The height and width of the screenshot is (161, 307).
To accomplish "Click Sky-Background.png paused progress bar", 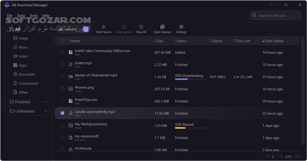I will [191, 128].
